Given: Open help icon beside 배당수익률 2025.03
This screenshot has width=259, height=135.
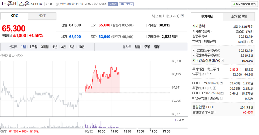Looking at the screenshot, I should [221, 98].
